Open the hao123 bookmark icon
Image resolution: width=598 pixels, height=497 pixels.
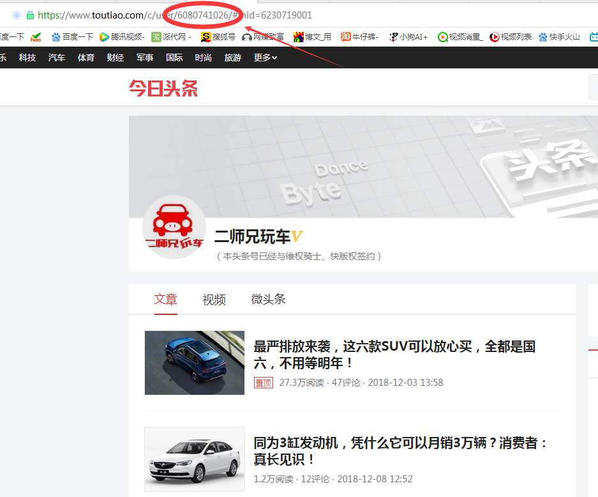pyautogui.click(x=36, y=37)
